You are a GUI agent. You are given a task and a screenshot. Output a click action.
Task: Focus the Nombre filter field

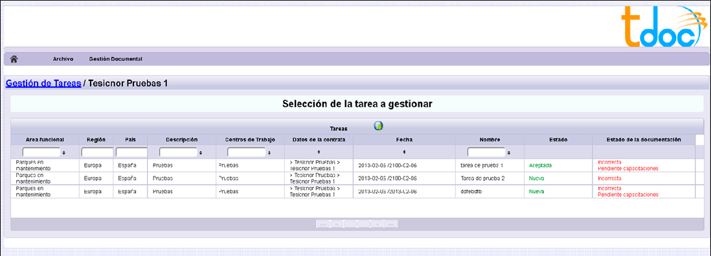click(x=486, y=153)
